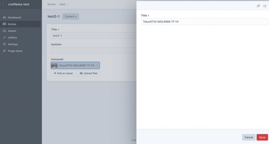Open the Current revision dropdown
This screenshot has height=144, width=269.
pos(71,16)
